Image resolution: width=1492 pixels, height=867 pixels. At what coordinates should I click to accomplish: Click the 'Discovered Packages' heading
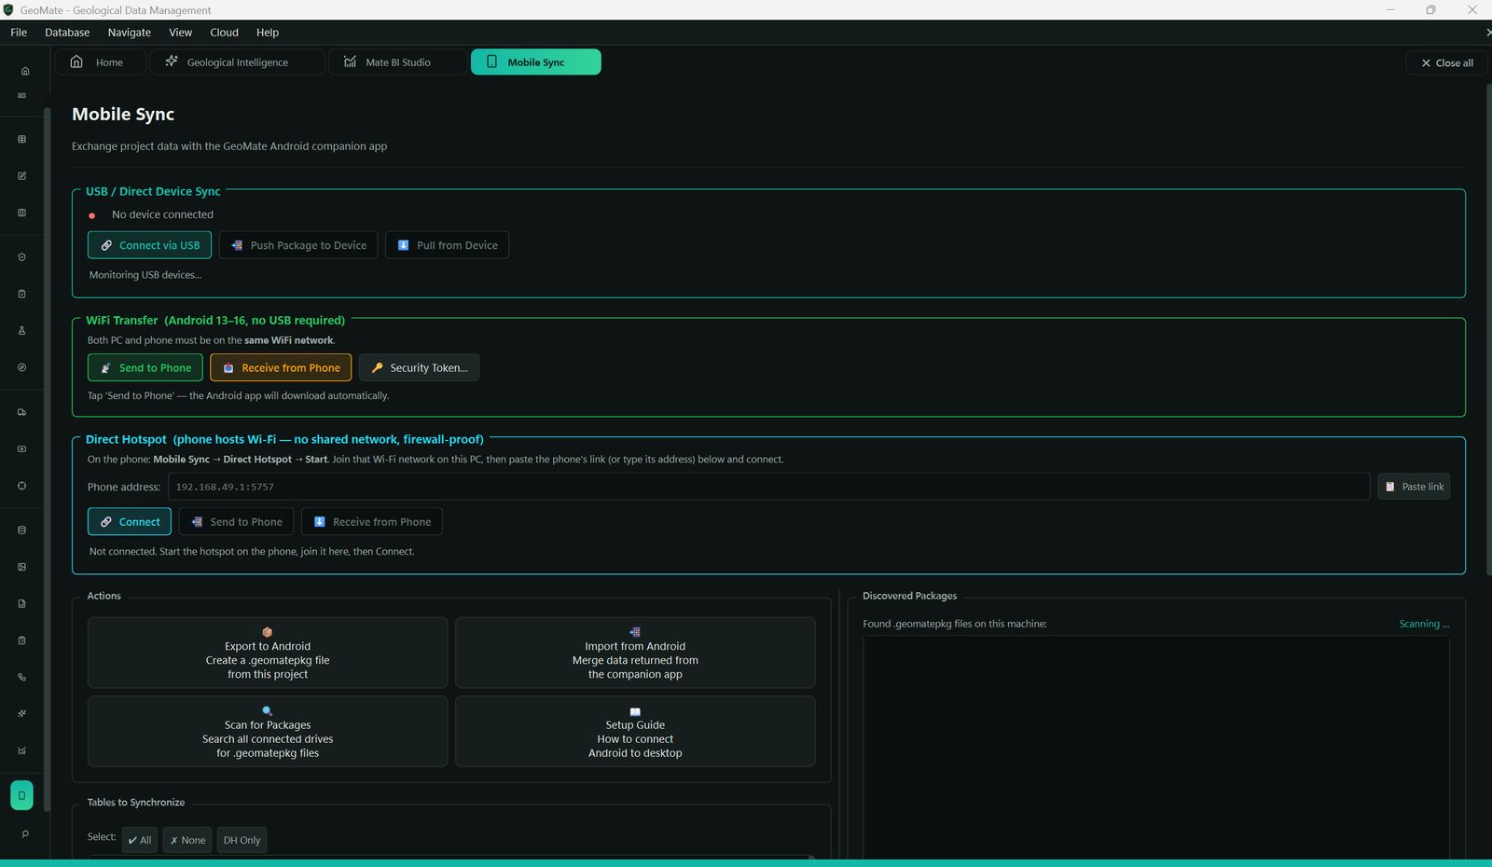point(909,596)
